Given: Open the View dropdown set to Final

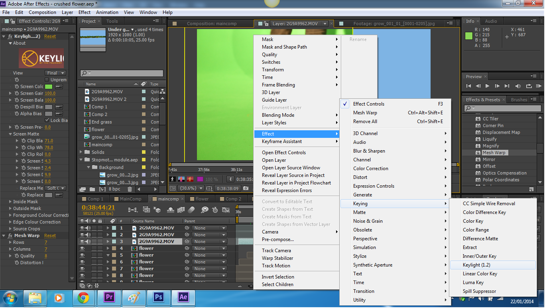Looking at the screenshot, I should [55, 73].
